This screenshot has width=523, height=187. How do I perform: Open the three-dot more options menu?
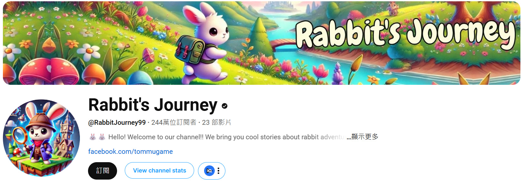pos(219,171)
